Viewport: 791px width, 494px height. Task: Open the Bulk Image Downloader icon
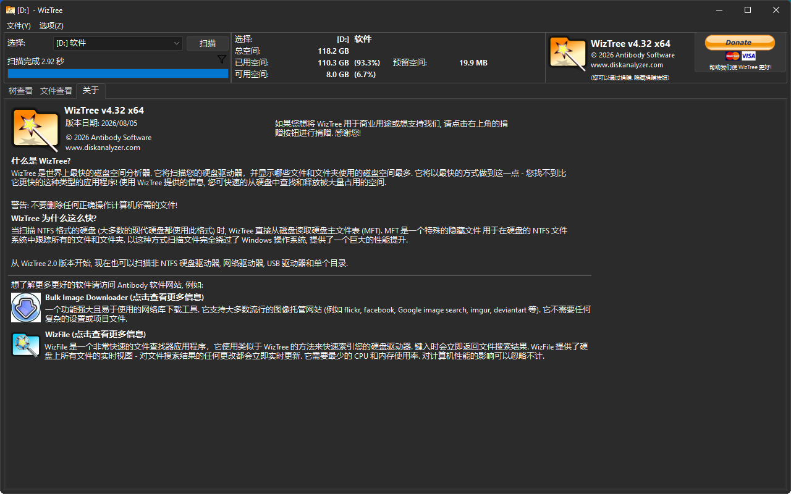point(26,308)
